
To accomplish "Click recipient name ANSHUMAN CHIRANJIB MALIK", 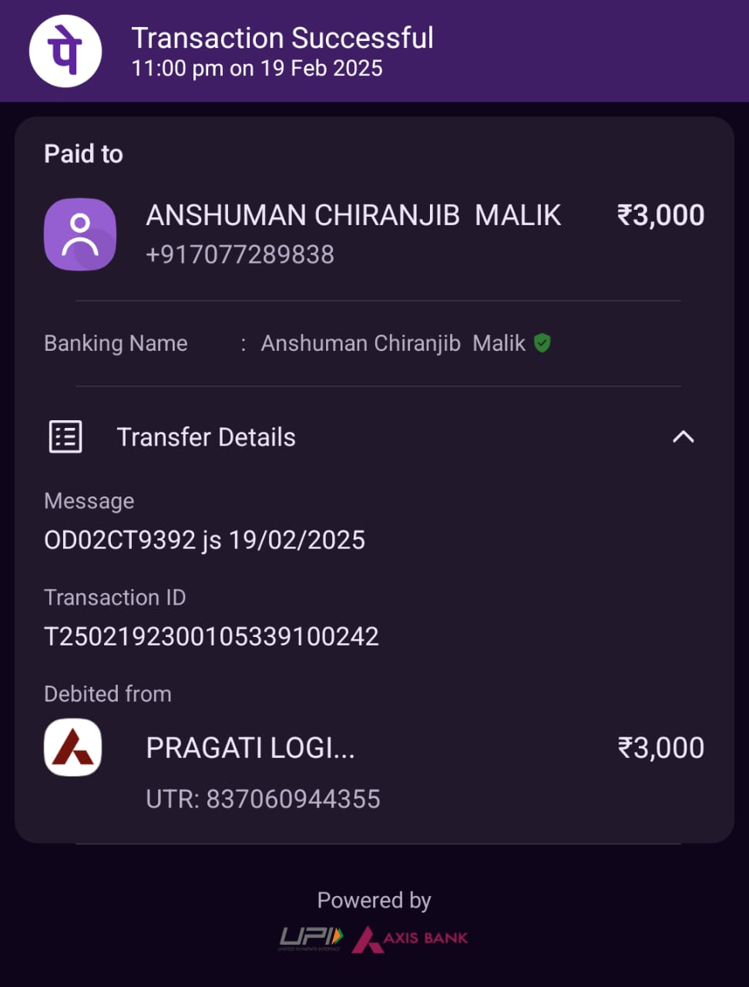I will point(354,215).
